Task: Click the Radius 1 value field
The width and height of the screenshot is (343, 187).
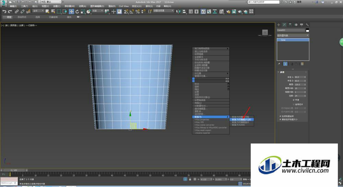Action: [x=299, y=77]
